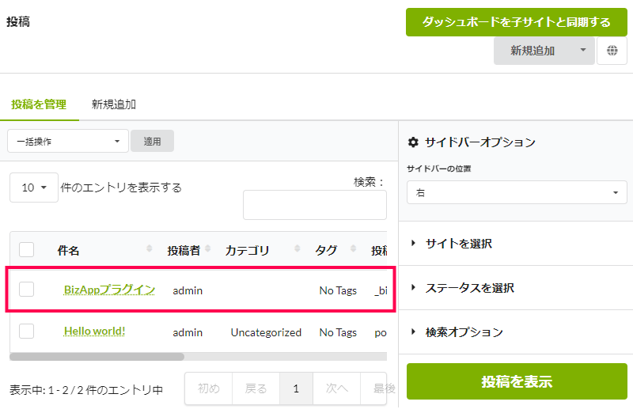Check the Hello world! row checkbox
The height and width of the screenshot is (413, 633).
(x=26, y=331)
